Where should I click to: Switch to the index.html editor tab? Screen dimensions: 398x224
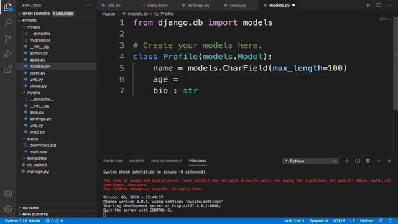(157, 6)
